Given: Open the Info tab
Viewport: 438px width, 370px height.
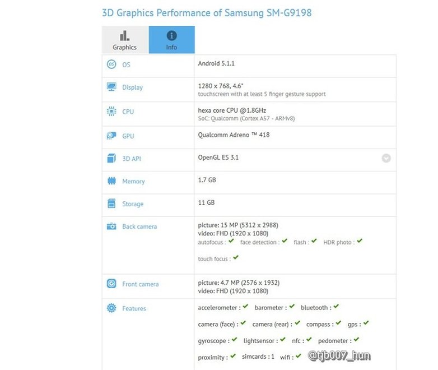Looking at the screenshot, I should click(171, 40).
